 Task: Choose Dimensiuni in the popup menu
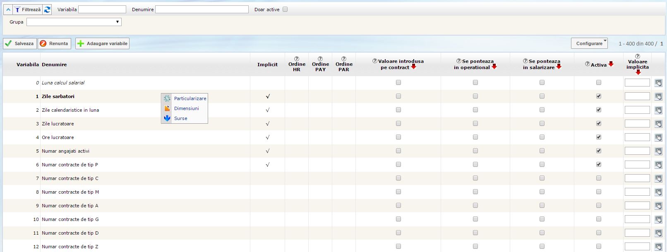pos(186,108)
